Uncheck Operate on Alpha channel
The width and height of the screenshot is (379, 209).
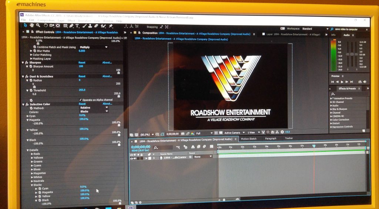point(80,100)
